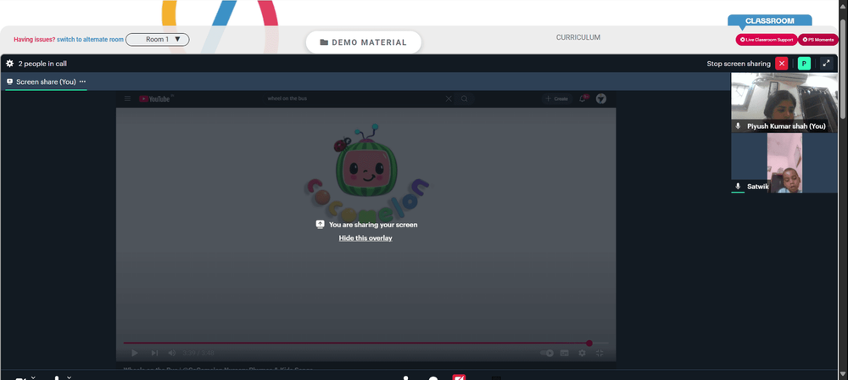Click the green P participant icon
The image size is (848, 380).
pyautogui.click(x=804, y=64)
